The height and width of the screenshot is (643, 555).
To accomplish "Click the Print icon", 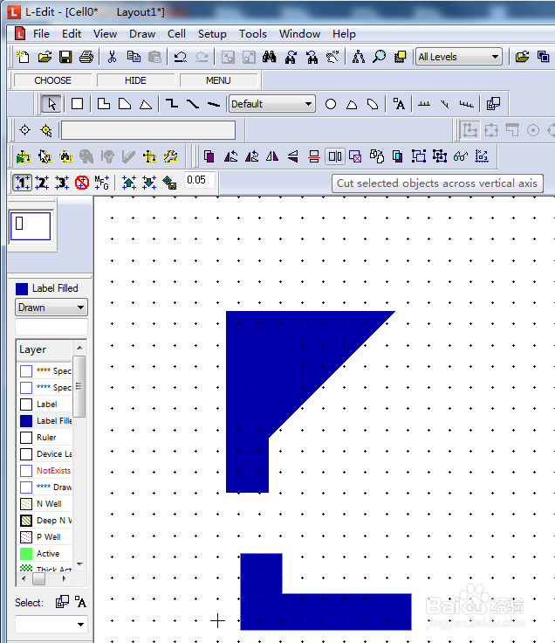I will (x=86, y=57).
